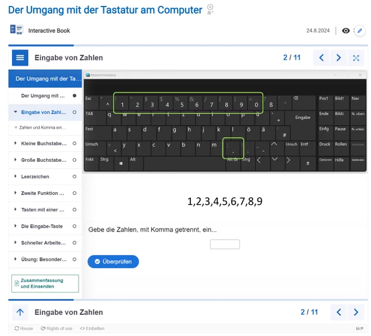371x336 pixels.
Task: Click the '2 / 11' page counter at bottom
Action: [309, 312]
